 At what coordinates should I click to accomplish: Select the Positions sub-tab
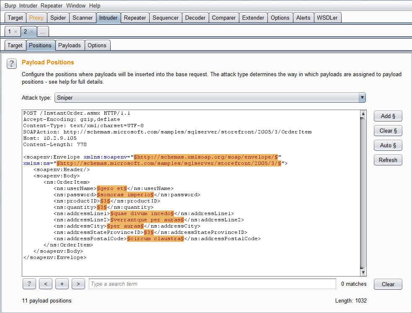click(40, 45)
